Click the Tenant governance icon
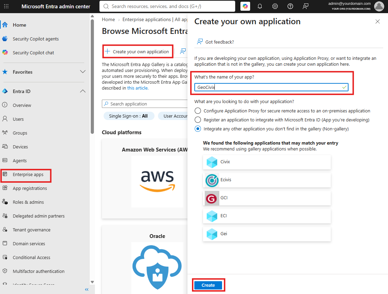The width and height of the screenshot is (388, 294). (5, 230)
